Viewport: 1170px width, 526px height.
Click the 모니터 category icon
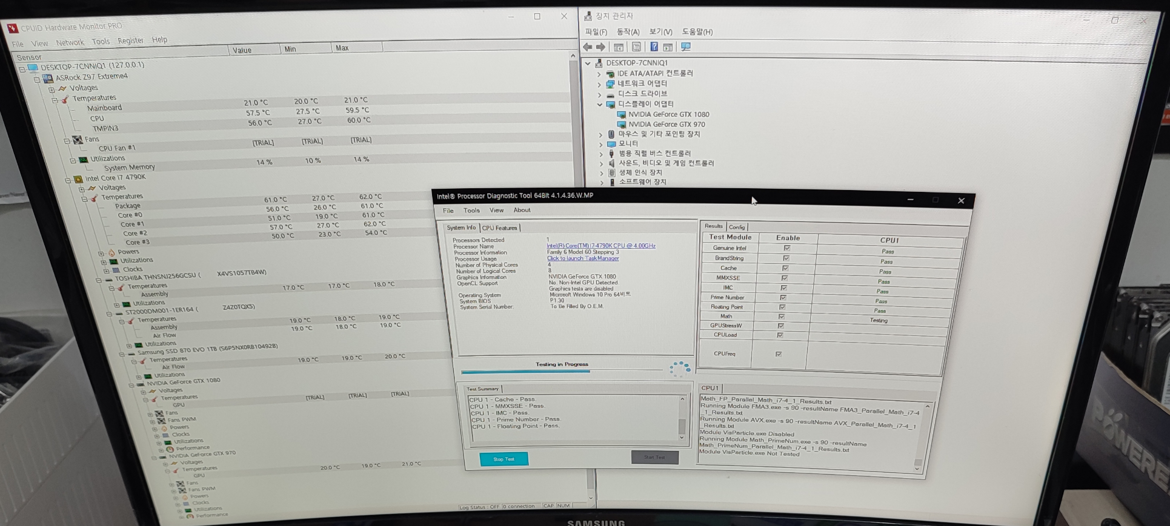pyautogui.click(x=612, y=144)
